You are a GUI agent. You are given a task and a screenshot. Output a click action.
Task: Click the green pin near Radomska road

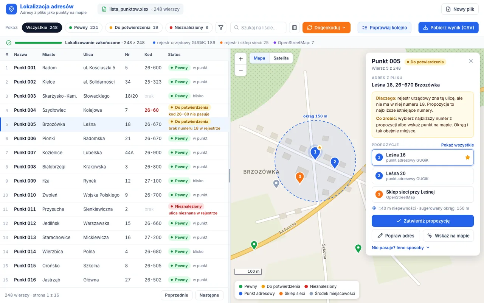pyautogui.click(x=254, y=245)
